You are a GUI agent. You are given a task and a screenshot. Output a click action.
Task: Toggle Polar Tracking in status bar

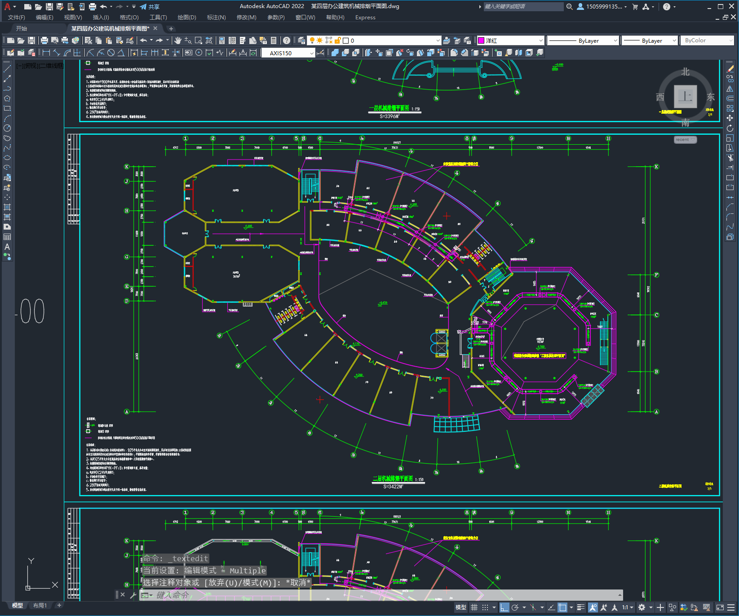[515, 607]
